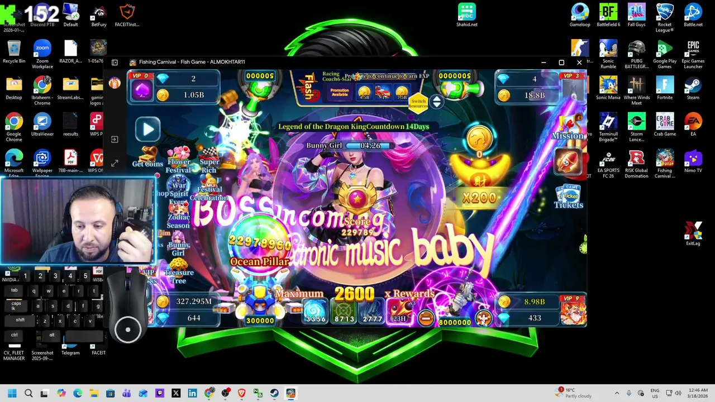Open Discord PTB desktop shortcut
Image resolution: width=715 pixels, height=402 pixels.
click(42, 15)
